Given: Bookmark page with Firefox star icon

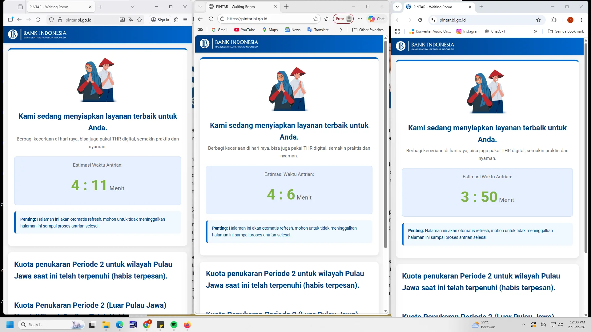Looking at the screenshot, I should click(139, 20).
